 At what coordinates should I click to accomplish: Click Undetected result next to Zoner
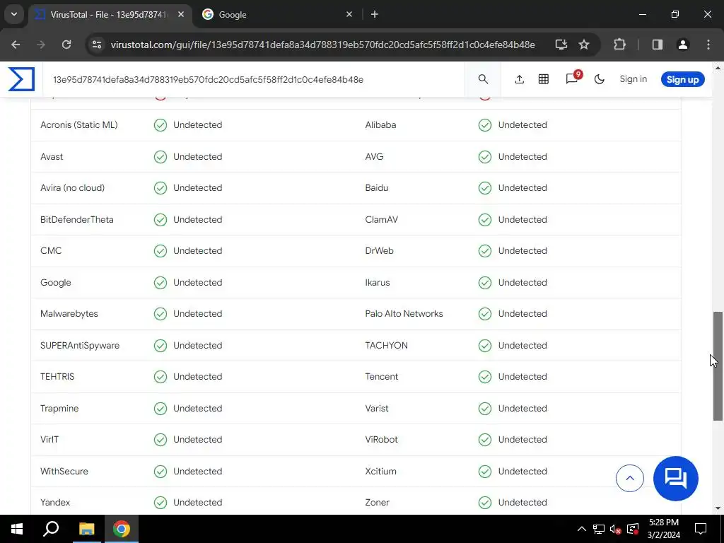pyautogui.click(x=522, y=503)
